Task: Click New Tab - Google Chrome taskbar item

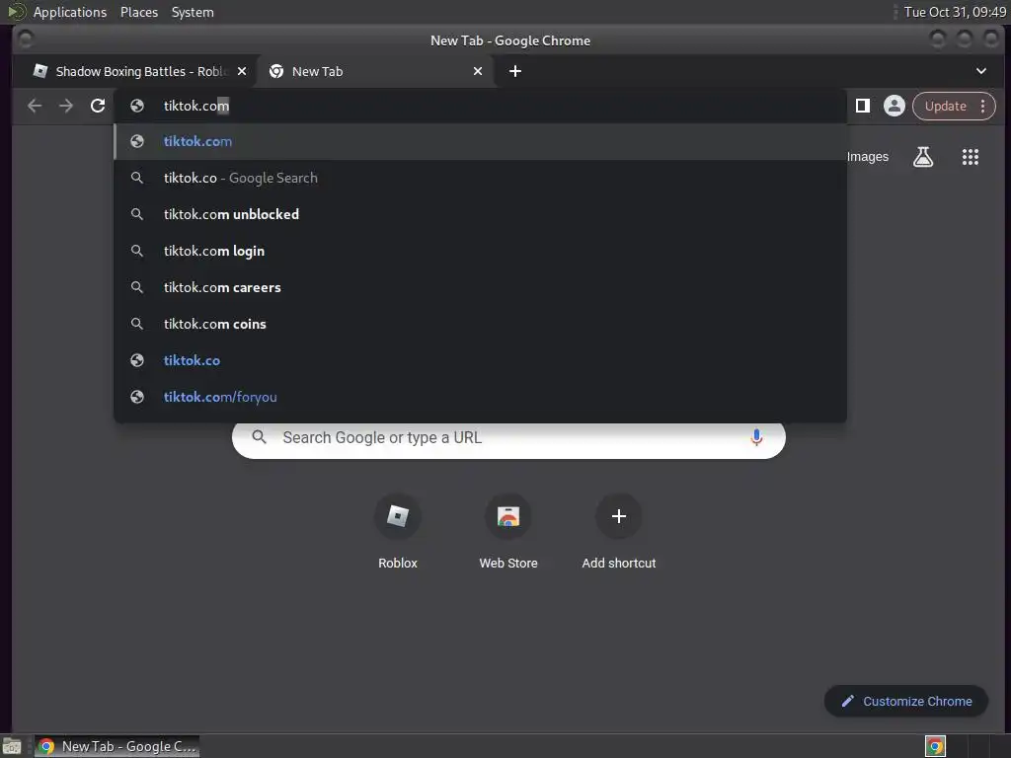Action: 117,746
